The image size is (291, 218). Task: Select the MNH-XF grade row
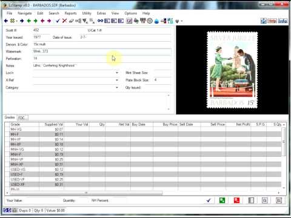click(145, 164)
